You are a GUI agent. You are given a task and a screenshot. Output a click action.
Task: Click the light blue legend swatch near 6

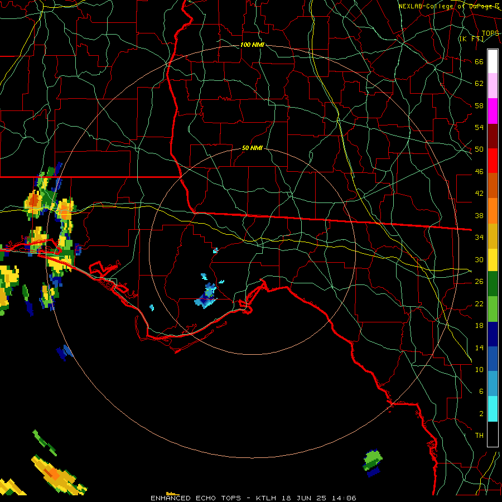[x=493, y=384]
